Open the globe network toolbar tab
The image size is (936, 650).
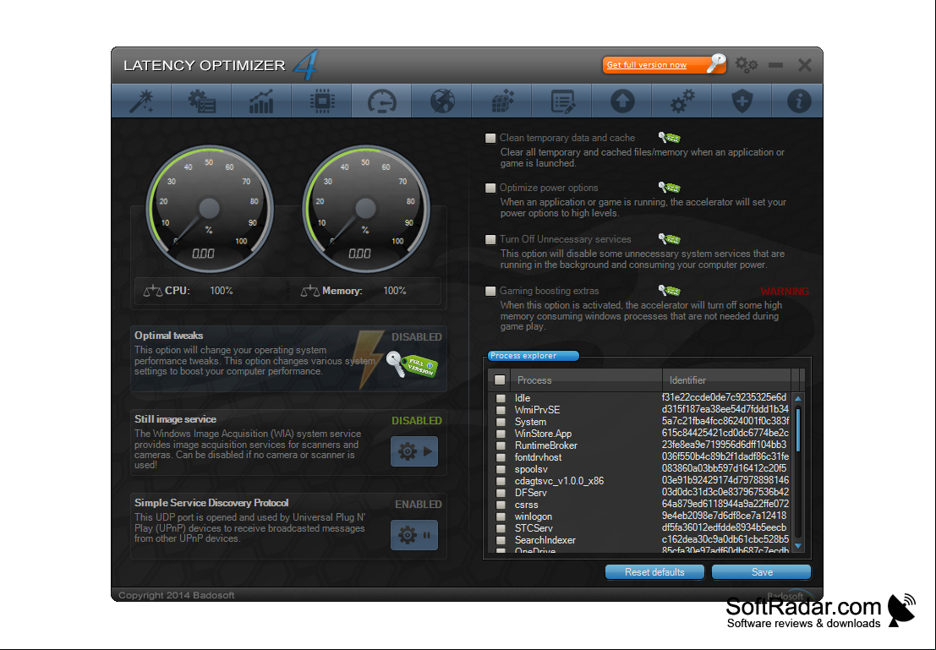tap(441, 101)
